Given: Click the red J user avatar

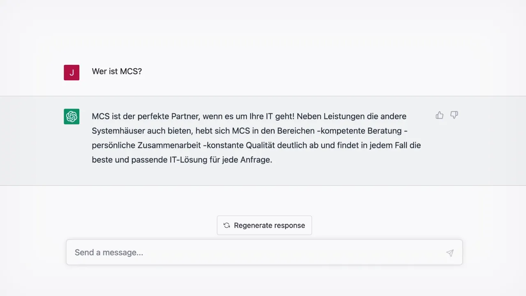Looking at the screenshot, I should pos(72,72).
